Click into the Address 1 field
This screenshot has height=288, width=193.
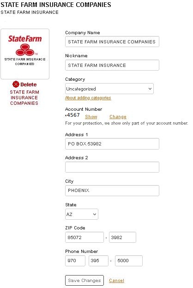pyautogui.click(x=112, y=144)
